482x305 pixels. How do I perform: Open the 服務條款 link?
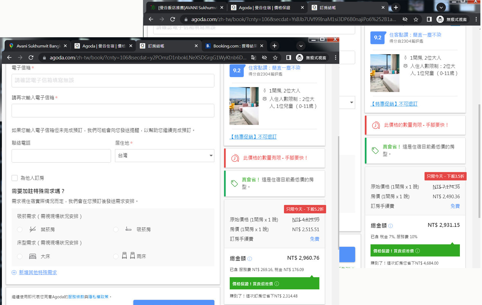[x=76, y=297]
